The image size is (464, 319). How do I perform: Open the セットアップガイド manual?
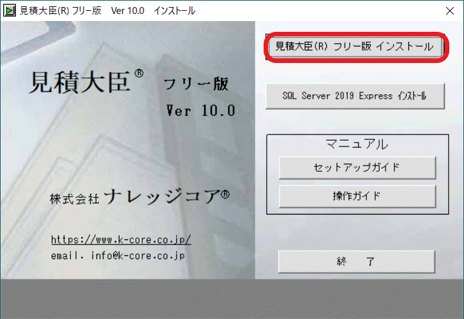[x=357, y=167]
